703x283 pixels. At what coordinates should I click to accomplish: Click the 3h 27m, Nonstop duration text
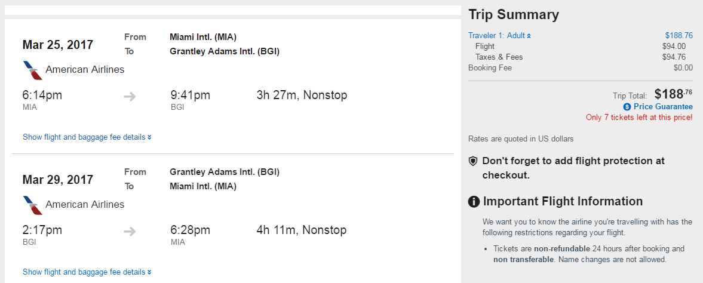point(302,96)
